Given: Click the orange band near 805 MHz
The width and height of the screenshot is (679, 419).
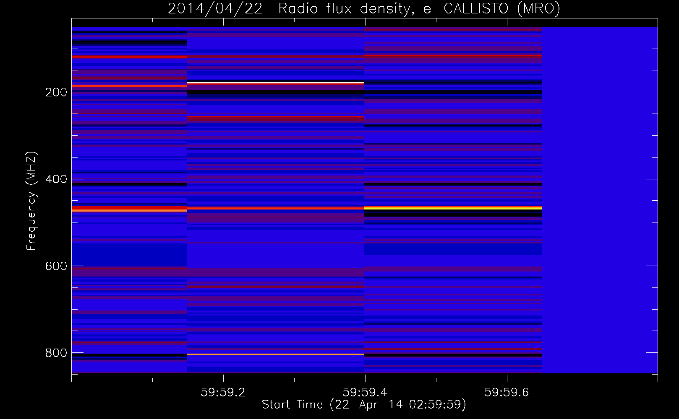Looking at the screenshot, I should pyautogui.click(x=276, y=354).
